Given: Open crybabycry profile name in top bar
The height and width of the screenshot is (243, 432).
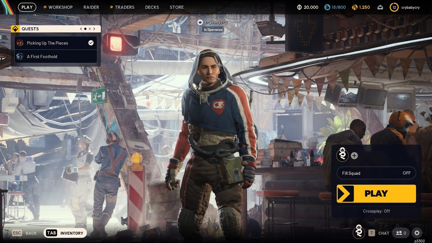Looking at the screenshot, I should point(410,7).
